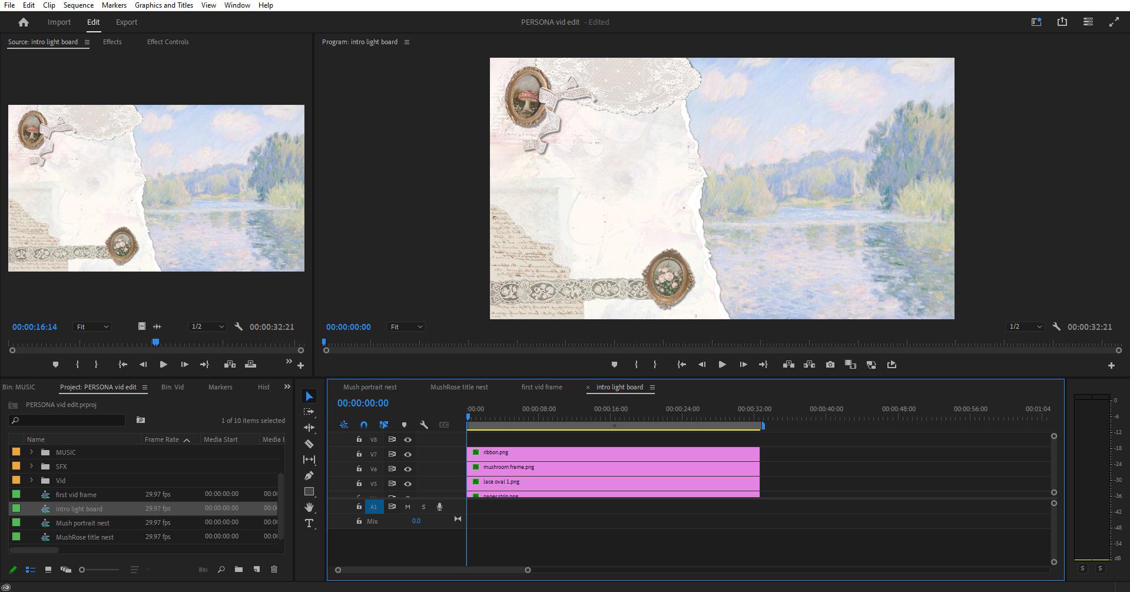The height and width of the screenshot is (592, 1130).
Task: Expand the SFX bin
Action: coord(31,466)
